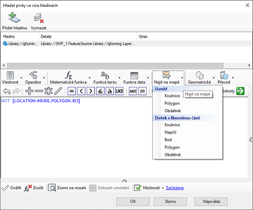Open the Matematická funkce dropdown arrow
Viewport: 253px width, 210px height.
90,78
